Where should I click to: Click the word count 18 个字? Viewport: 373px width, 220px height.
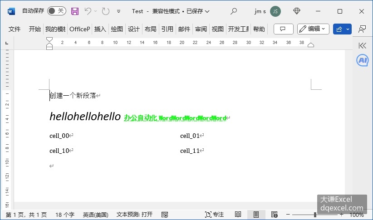[x=65, y=215]
